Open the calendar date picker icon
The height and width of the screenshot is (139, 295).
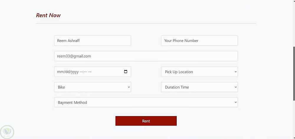coord(126,72)
